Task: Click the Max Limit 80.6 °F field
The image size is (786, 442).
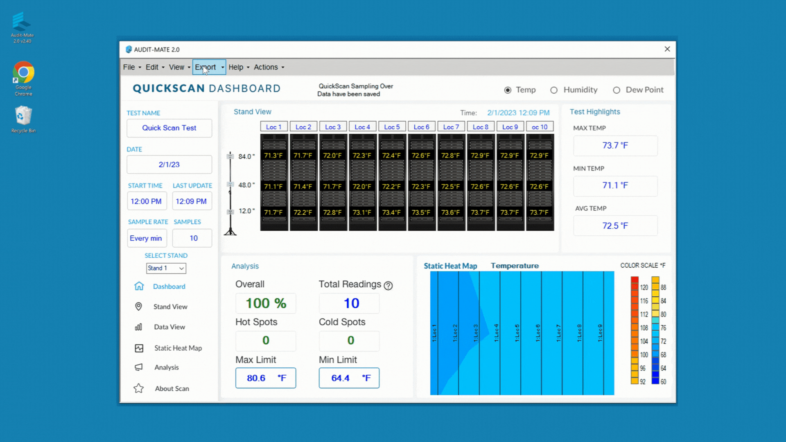Action: [x=265, y=378]
